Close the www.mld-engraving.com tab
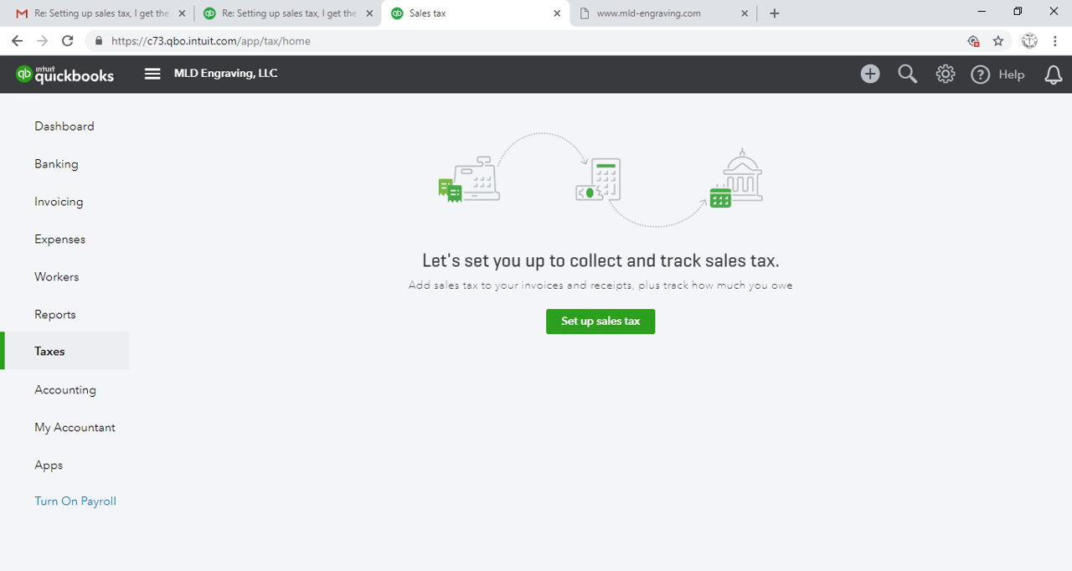Screen dimensions: 1072x571 pos(745,13)
